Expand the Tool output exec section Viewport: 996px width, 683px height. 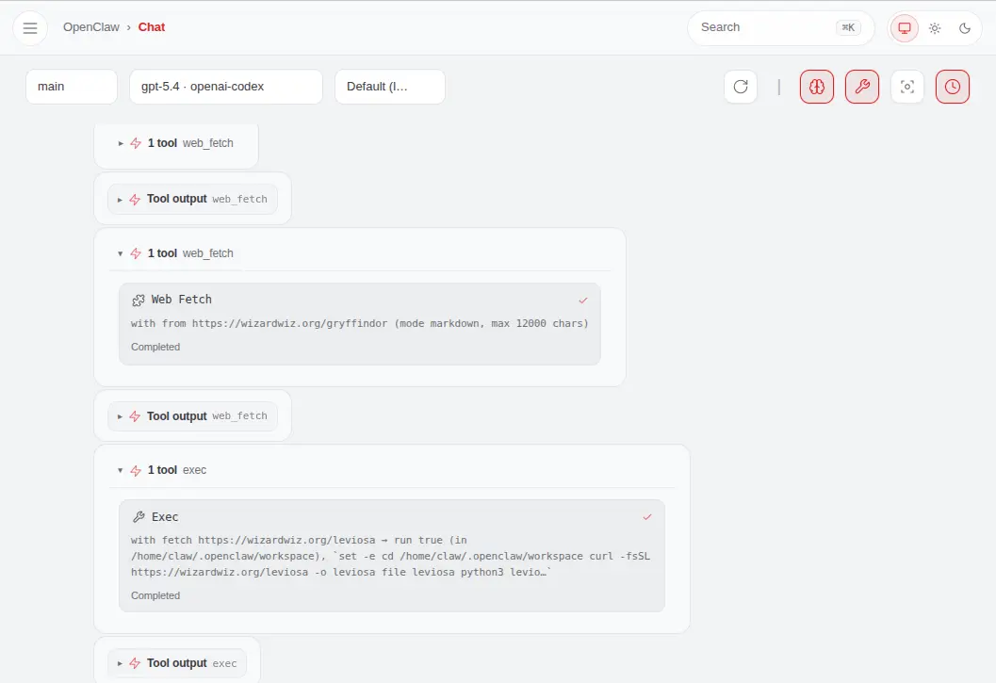120,663
